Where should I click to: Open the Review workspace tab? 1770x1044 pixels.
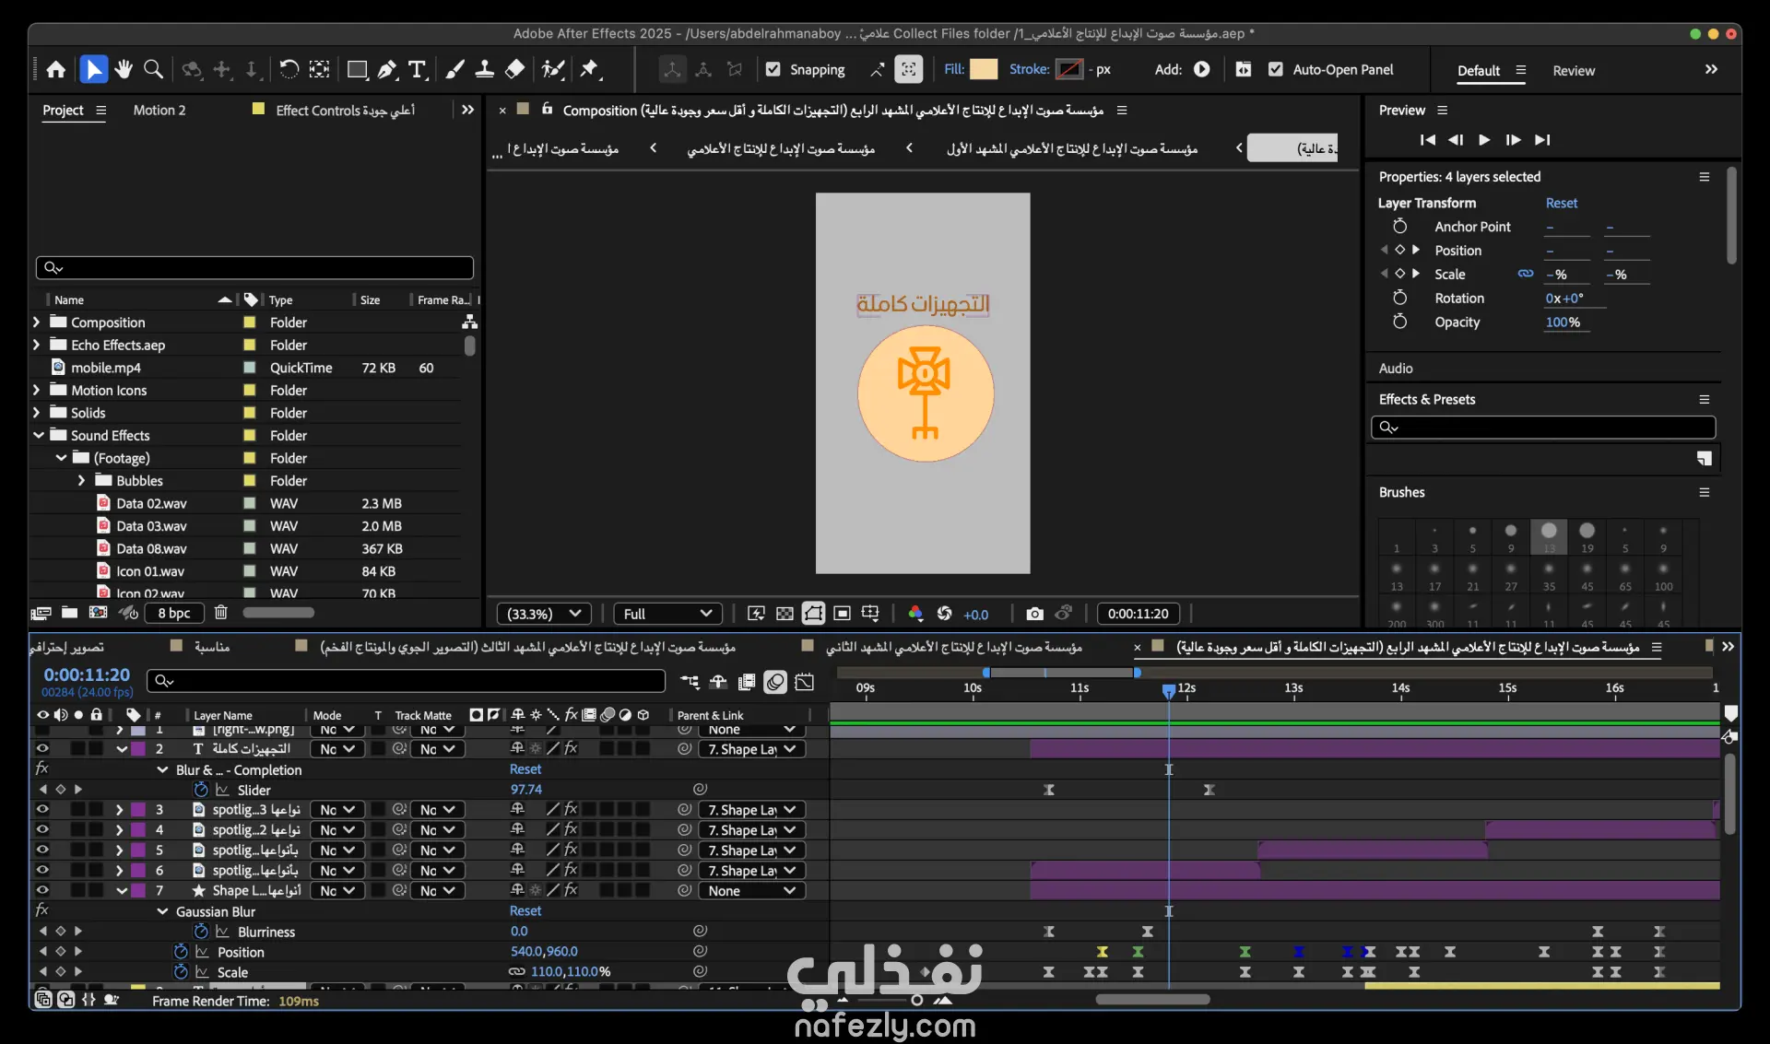1573,70
